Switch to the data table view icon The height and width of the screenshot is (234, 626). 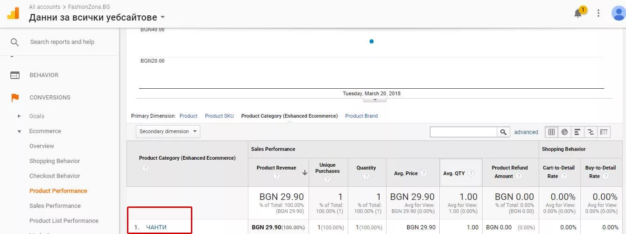(551, 132)
